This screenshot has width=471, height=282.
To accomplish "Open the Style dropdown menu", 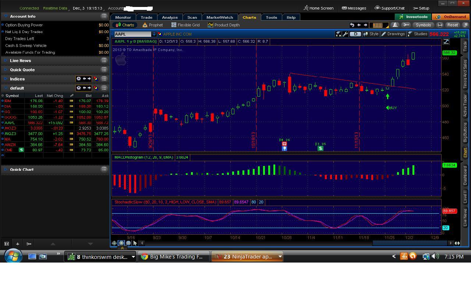I will coord(371,34).
